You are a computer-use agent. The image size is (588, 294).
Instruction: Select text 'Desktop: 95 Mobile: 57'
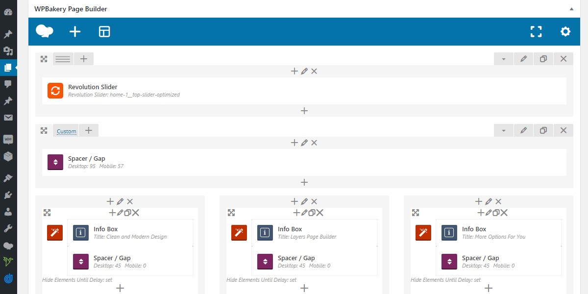pyautogui.click(x=96, y=167)
